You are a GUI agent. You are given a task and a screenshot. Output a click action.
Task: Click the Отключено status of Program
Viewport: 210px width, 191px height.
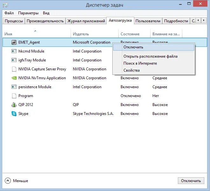(131, 96)
